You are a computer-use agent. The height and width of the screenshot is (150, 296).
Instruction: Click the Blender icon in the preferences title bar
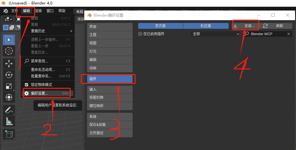[x=89, y=15]
